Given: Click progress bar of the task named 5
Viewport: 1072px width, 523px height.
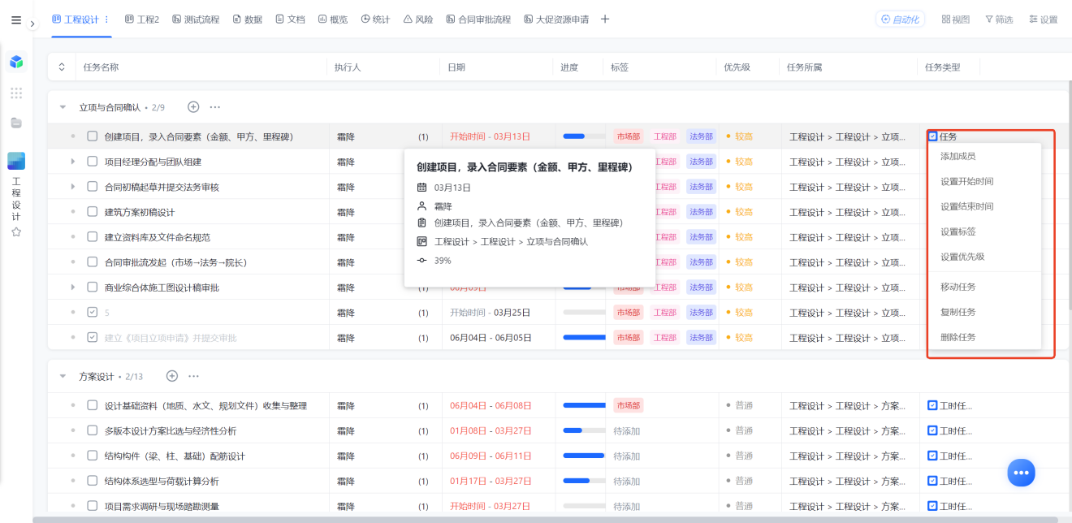Looking at the screenshot, I should tap(585, 313).
